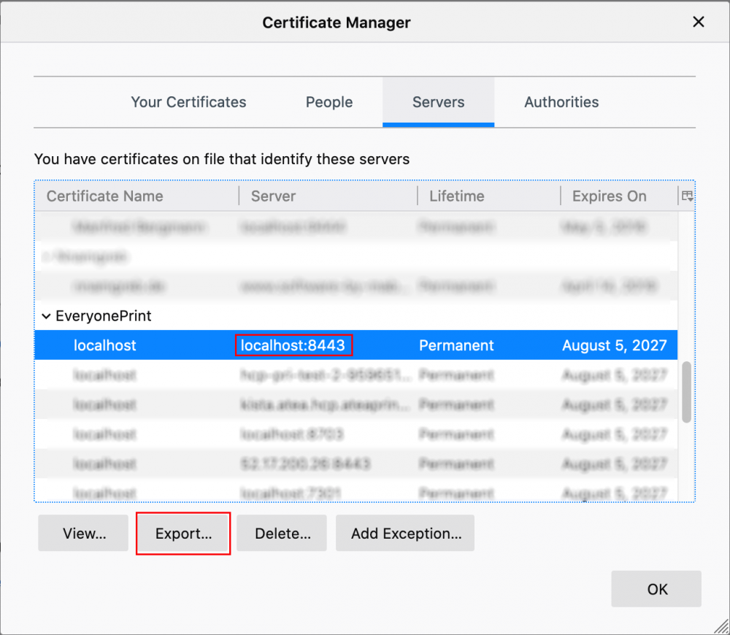Sort the list by Certificate Name column
This screenshot has height=635, width=730.
[104, 196]
